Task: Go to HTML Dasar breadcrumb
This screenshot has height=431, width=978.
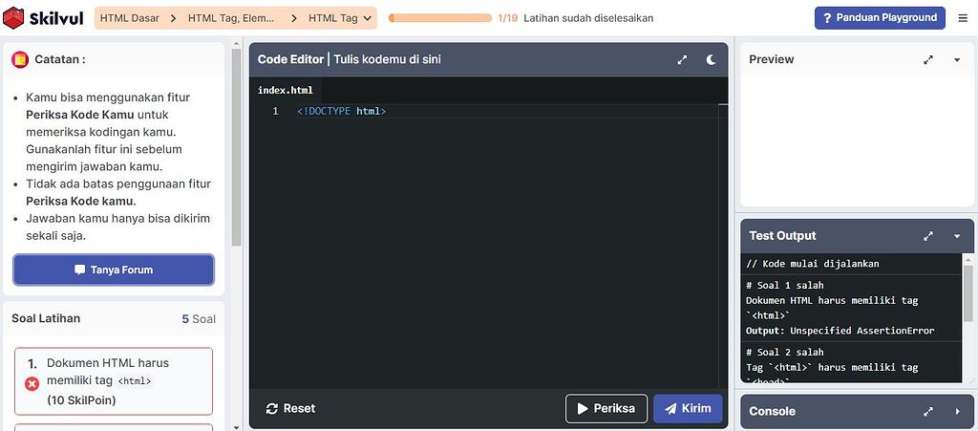Action: pos(129,18)
